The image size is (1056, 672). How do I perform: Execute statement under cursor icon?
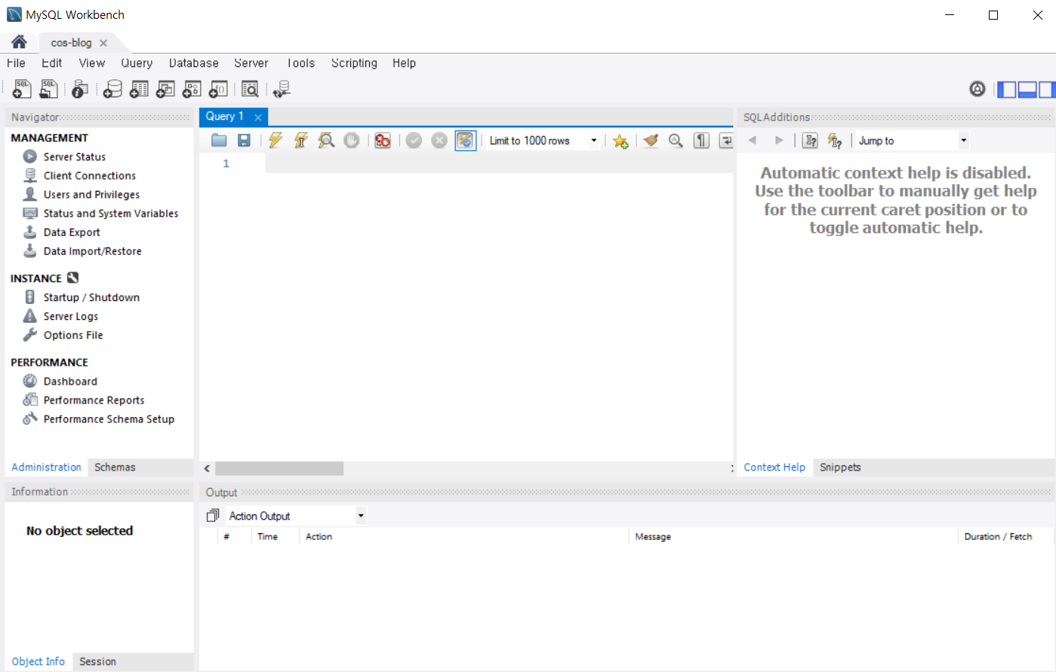[x=300, y=140]
